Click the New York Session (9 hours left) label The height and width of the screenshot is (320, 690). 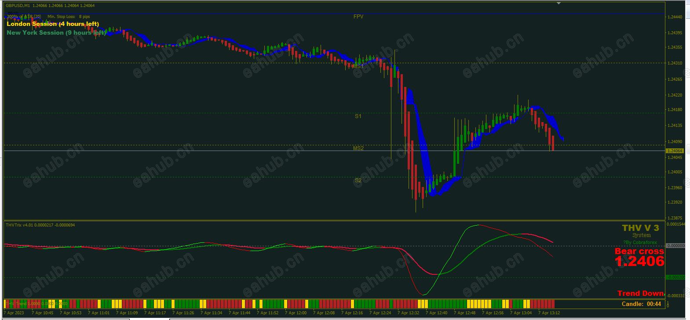click(x=56, y=33)
